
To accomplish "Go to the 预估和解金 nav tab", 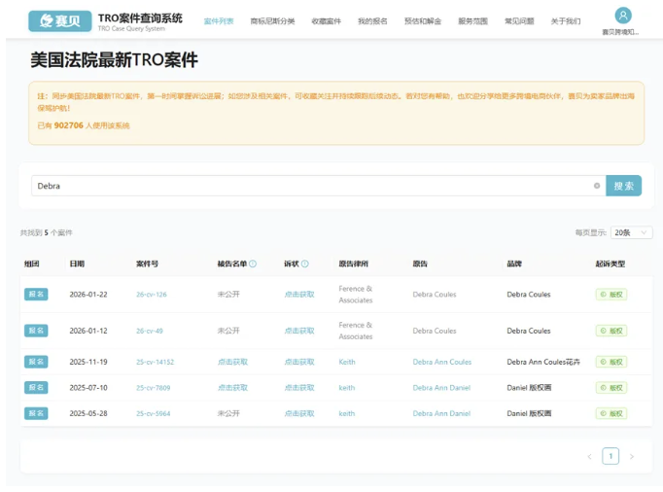I will 422,20.
